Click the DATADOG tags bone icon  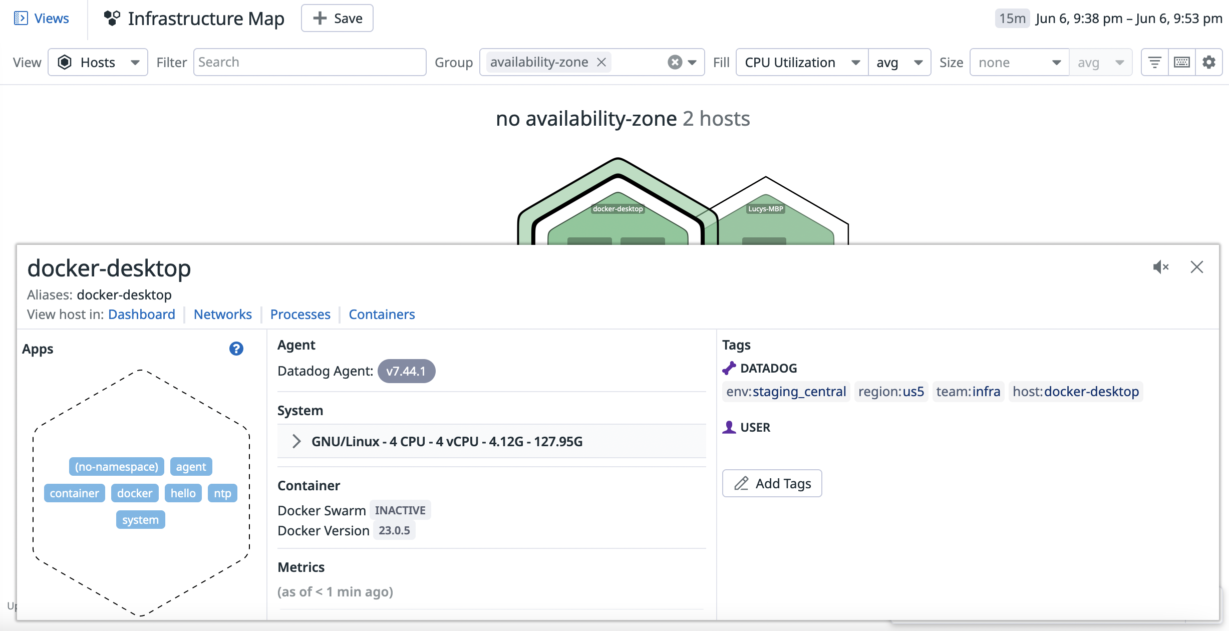(729, 368)
